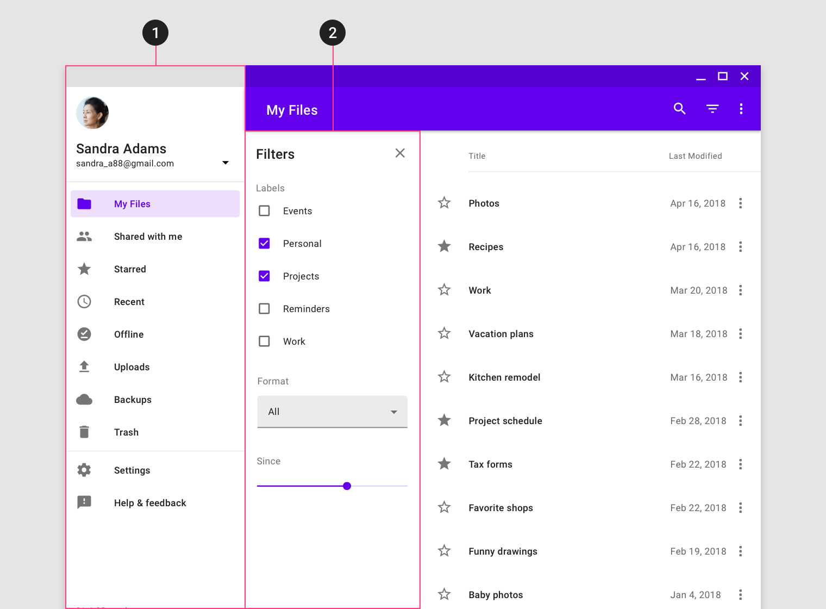Unstar the Recipes file
This screenshot has height=609, width=826.
[x=445, y=246]
